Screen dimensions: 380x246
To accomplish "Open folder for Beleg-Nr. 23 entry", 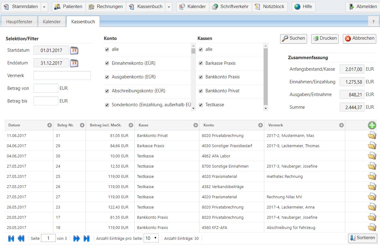I will tap(372, 207).
